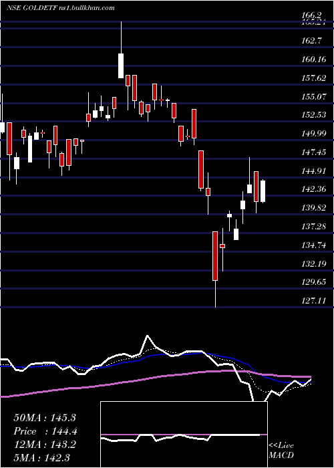Viewport: 334px width, 468px height.
Task: Click the Live MACD label
Action: pos(281,451)
